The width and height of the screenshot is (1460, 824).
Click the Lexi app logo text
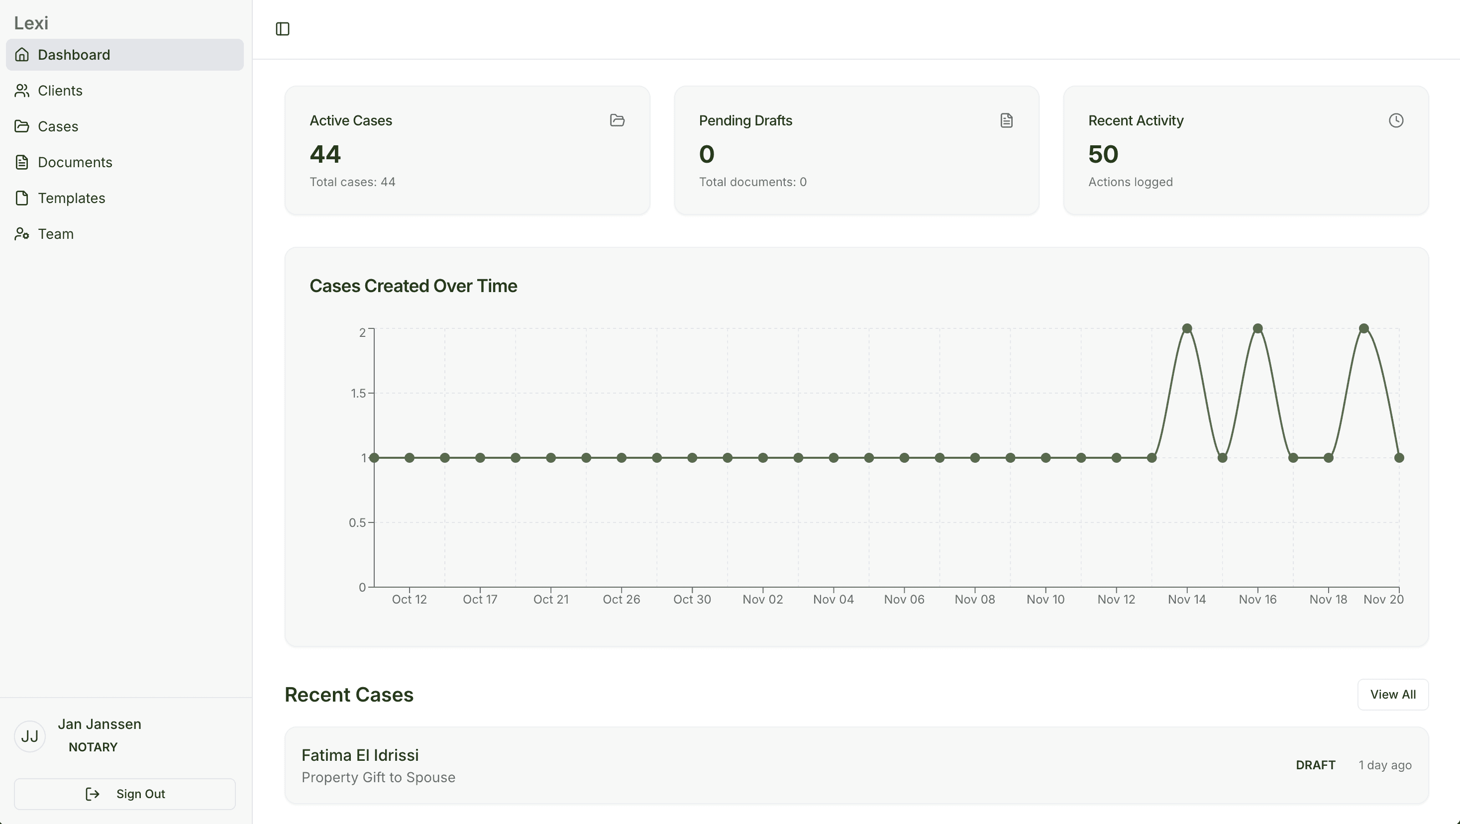(31, 23)
